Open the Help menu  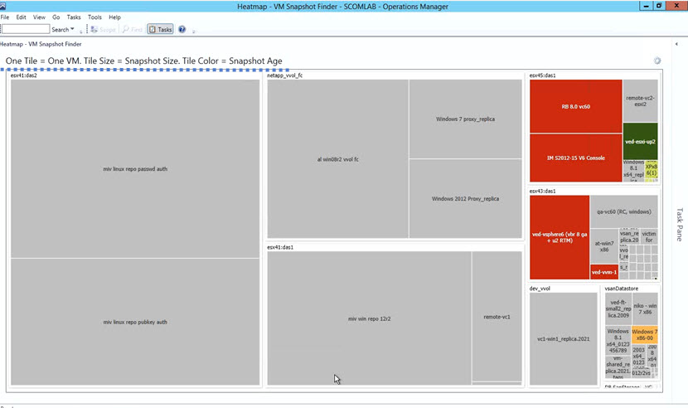(115, 17)
